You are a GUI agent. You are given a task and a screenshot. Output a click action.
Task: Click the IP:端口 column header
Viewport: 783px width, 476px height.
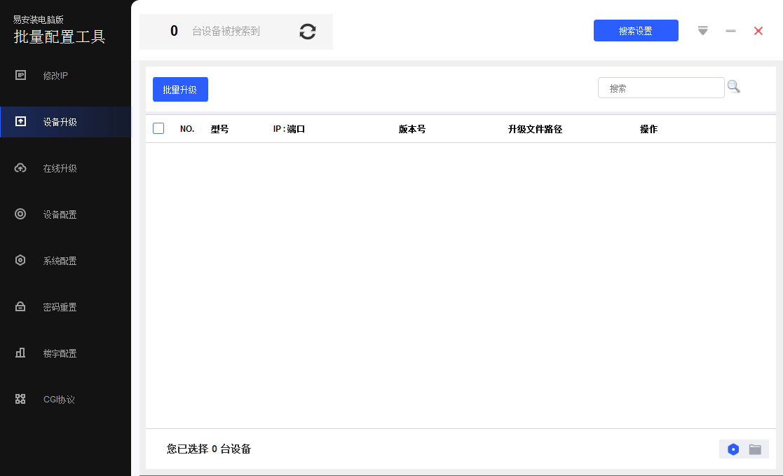click(289, 129)
